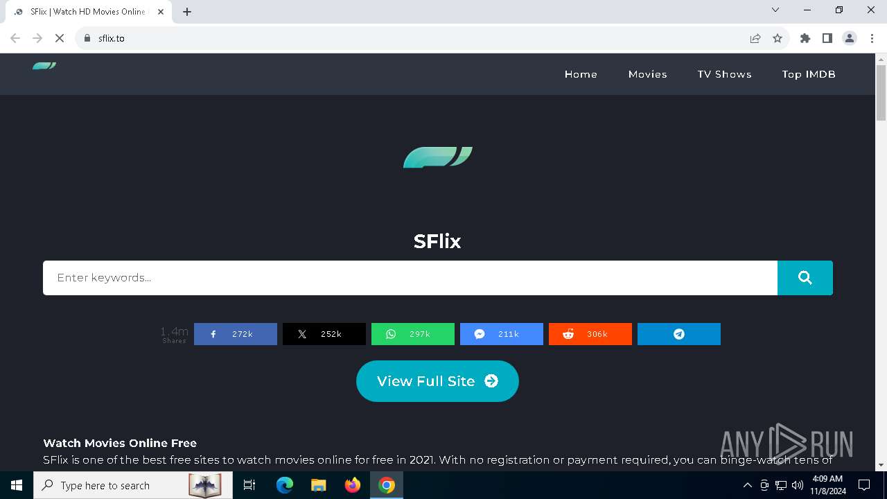Screen dimensions: 887x499
Task: Stop loading the page
Action: point(60,38)
